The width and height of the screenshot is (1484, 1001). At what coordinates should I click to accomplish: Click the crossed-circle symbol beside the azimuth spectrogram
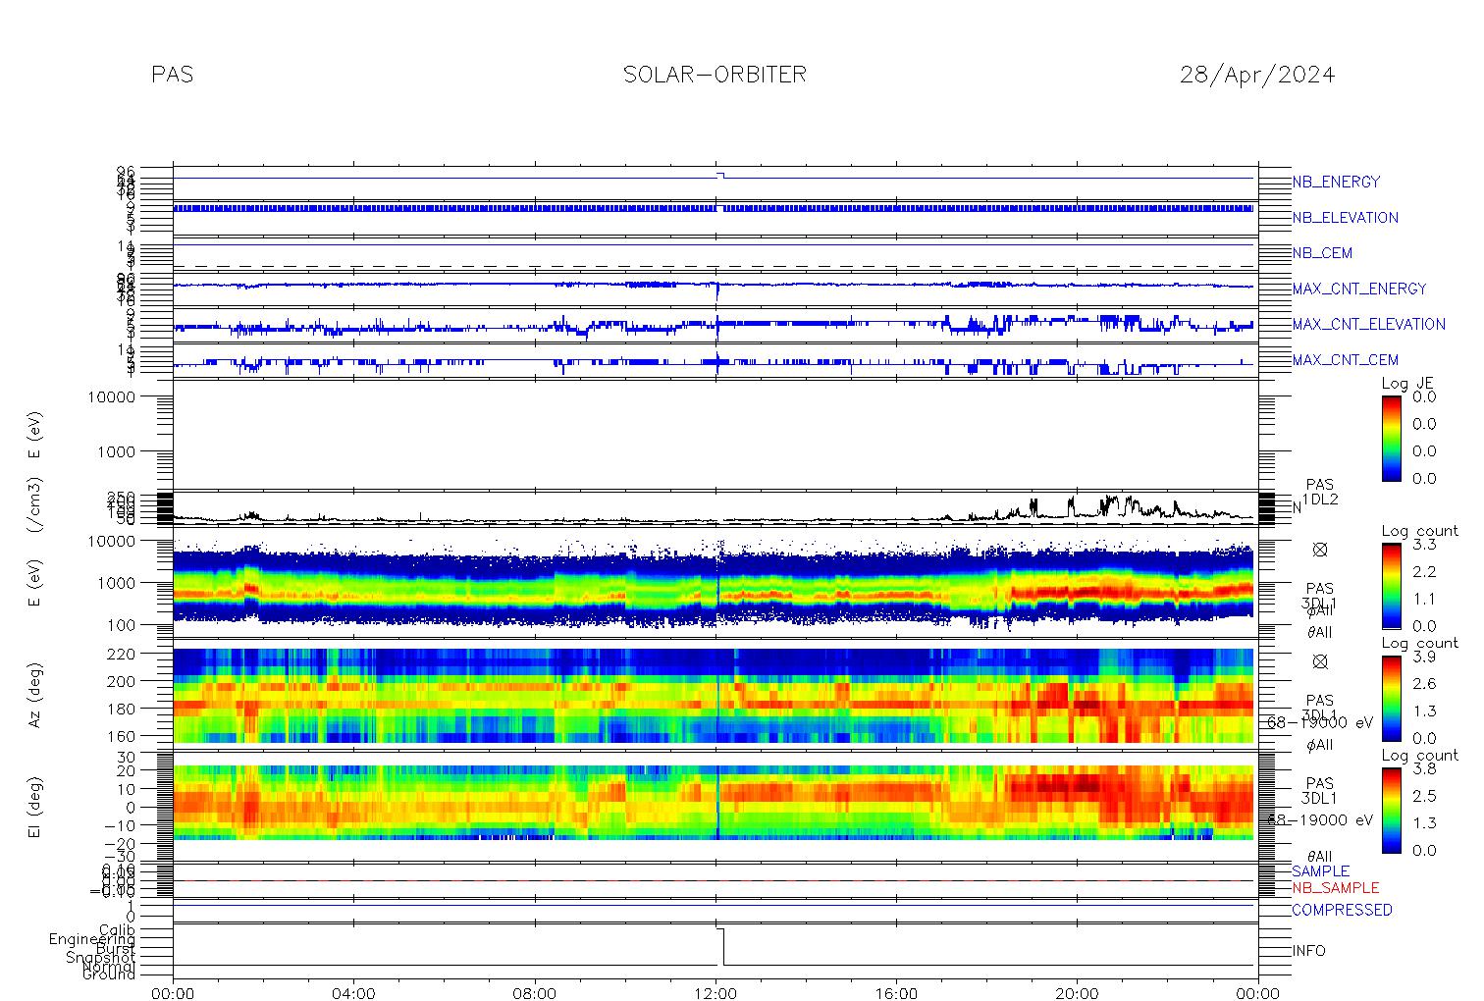tap(1320, 661)
